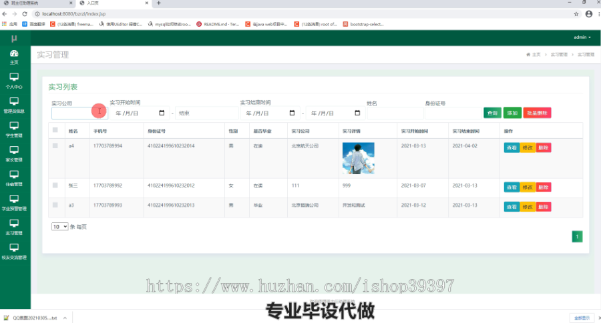Open 主页 dashboard in sidebar

(14, 57)
